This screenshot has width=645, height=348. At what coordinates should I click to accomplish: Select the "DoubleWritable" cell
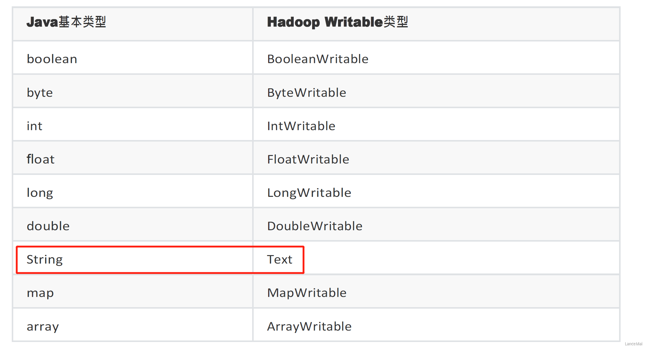point(315,226)
